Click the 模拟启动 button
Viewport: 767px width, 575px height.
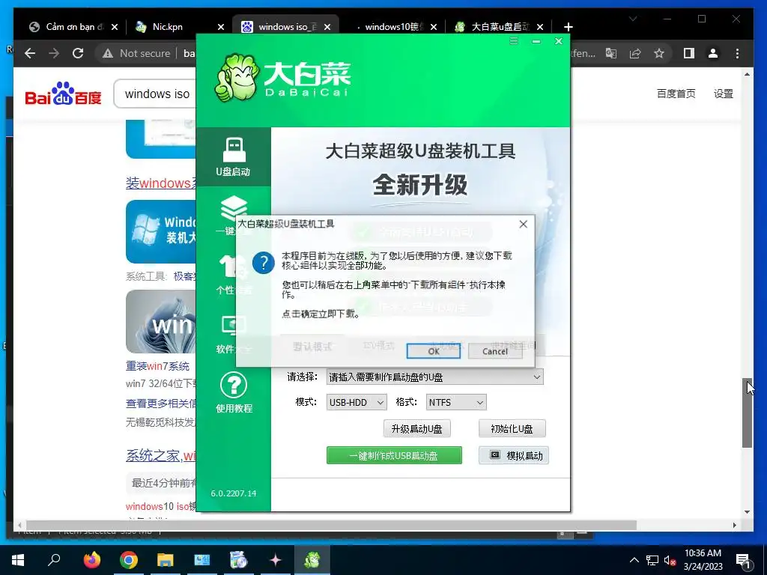514,455
